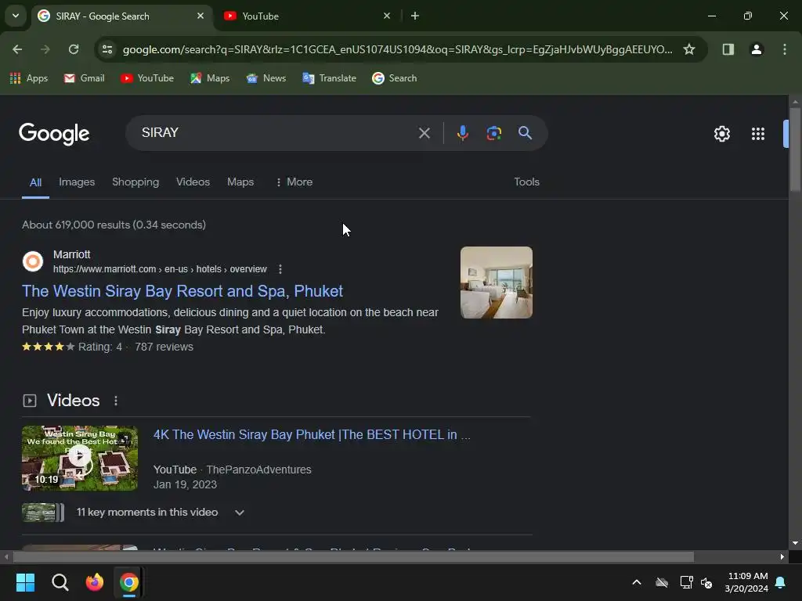Click the Marriott site favicon
The height and width of the screenshot is (601, 802).
pos(33,261)
